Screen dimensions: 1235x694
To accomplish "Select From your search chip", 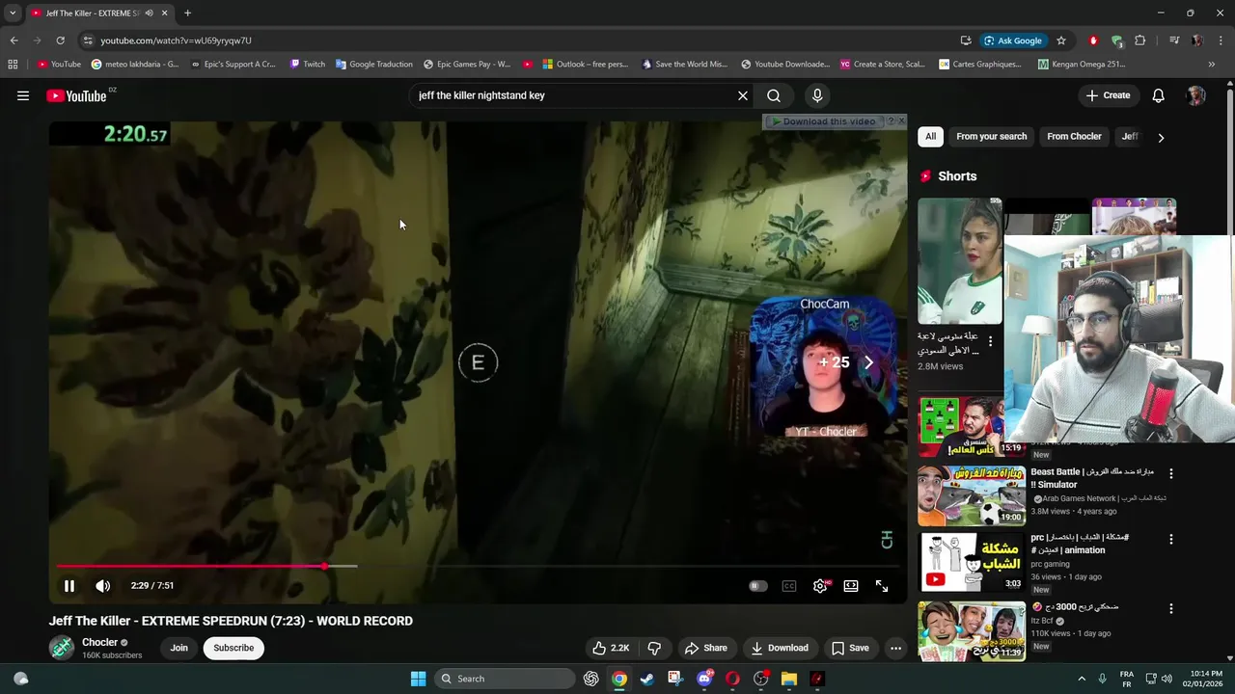I will (x=991, y=137).
